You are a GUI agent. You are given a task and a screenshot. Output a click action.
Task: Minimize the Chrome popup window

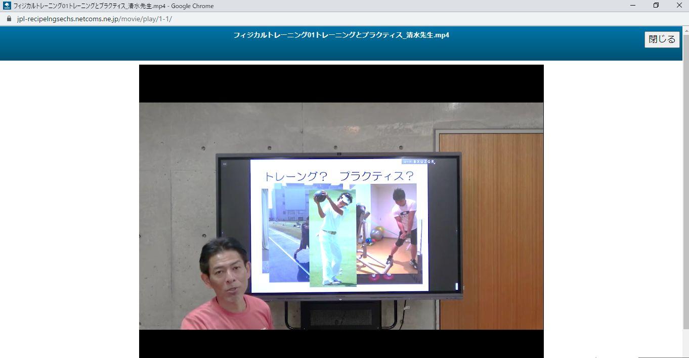point(633,6)
